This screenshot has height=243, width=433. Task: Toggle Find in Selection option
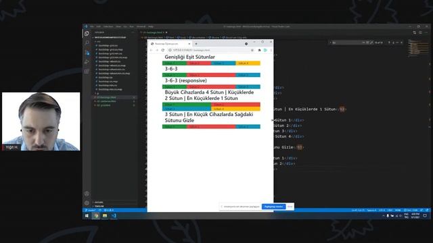coord(397,43)
